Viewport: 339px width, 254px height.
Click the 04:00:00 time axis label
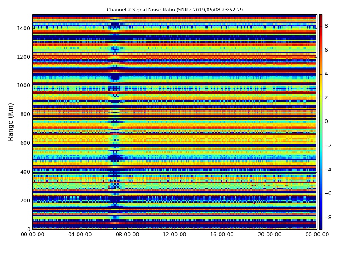click(80, 235)
